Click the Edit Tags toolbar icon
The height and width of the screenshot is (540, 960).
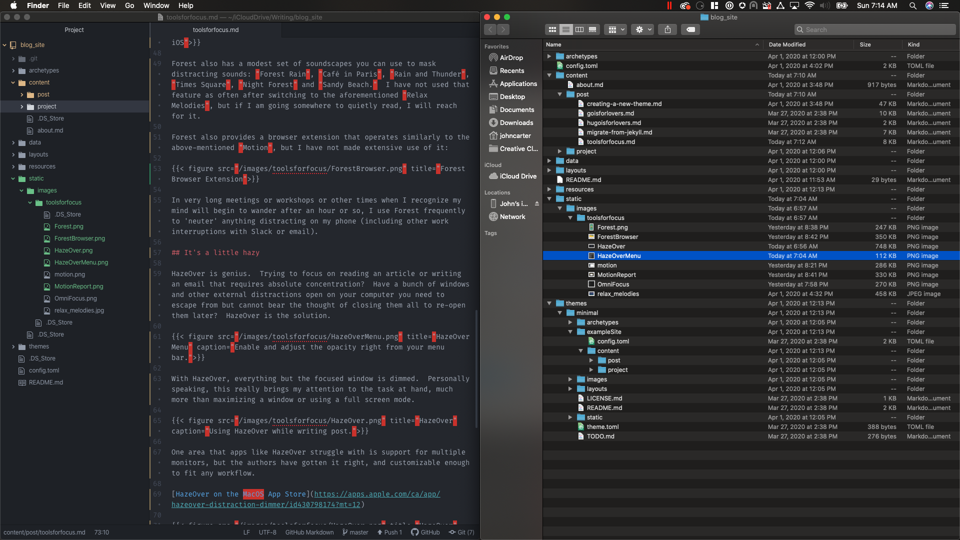click(690, 29)
